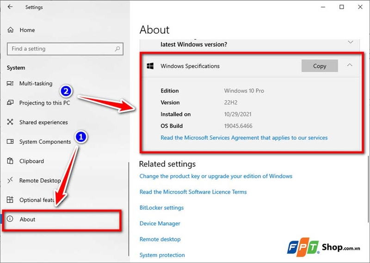Select Clipboard in sidebar
This screenshot has width=370, height=263.
pos(31,161)
